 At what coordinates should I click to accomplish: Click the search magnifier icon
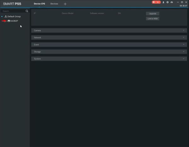(x=27, y=11)
